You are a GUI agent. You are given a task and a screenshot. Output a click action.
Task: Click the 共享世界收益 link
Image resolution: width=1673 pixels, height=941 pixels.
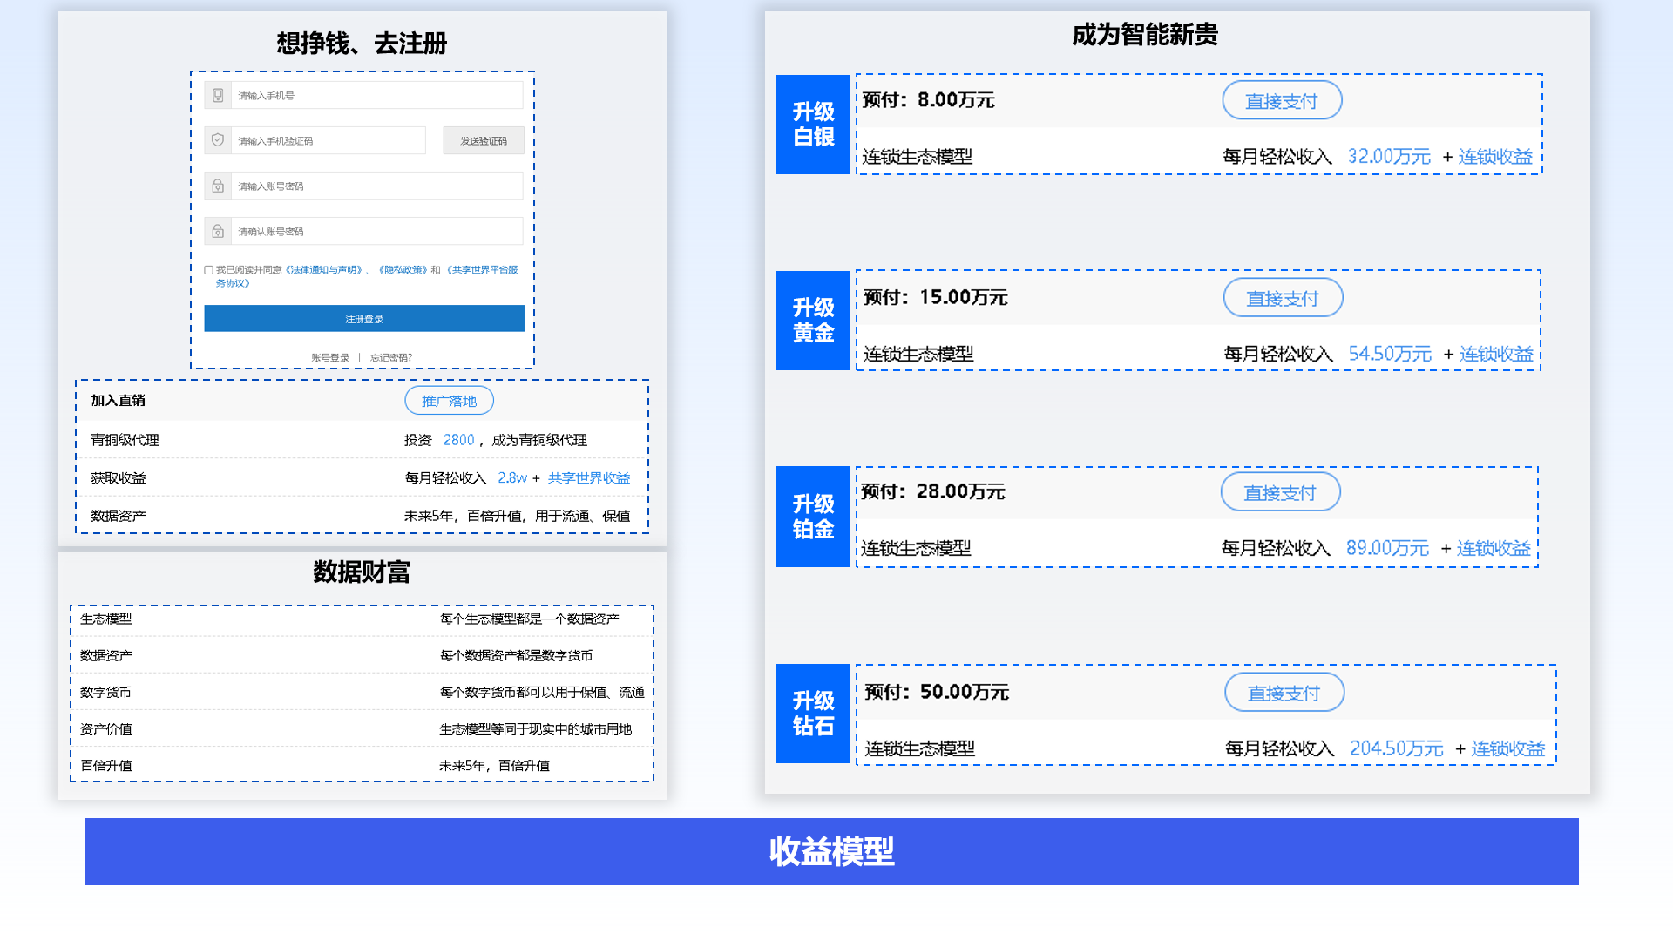[x=589, y=478]
